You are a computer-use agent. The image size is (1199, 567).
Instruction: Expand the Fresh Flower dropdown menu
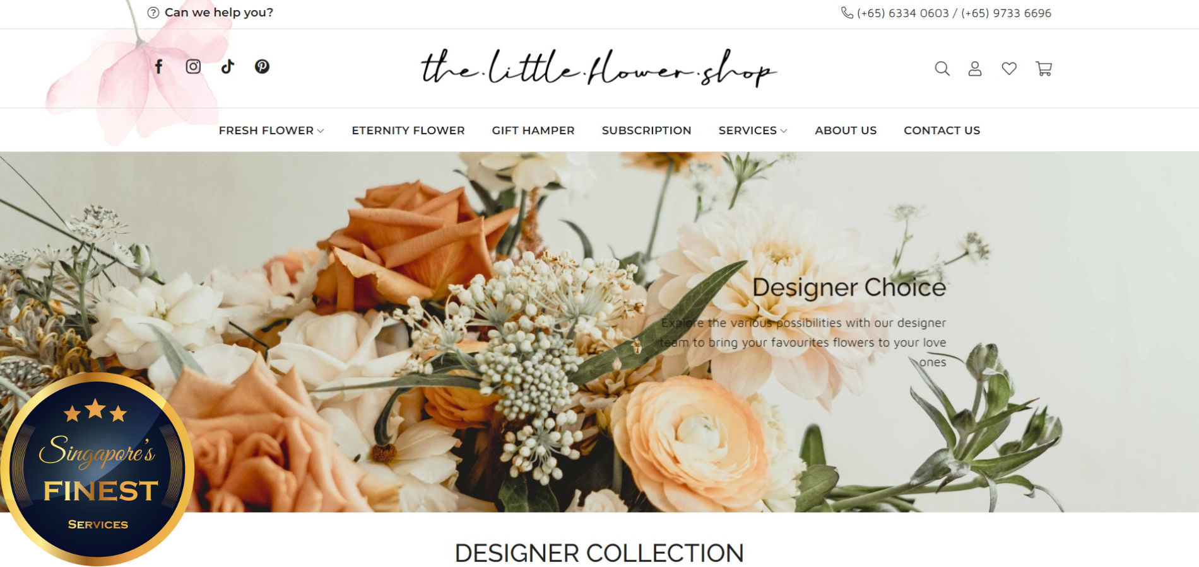[x=271, y=130]
